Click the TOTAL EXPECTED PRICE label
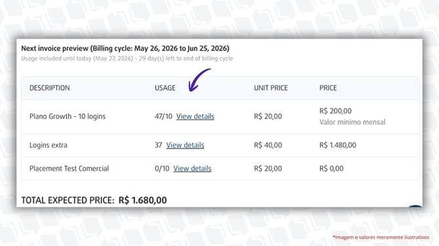The image size is (439, 246). (67, 200)
